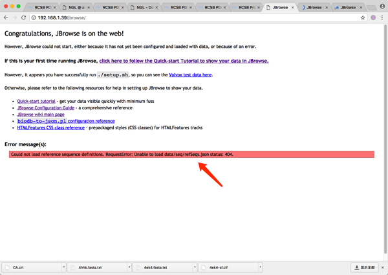Reload the JBrowse page
Screen dimensions: 388x275
23,17
